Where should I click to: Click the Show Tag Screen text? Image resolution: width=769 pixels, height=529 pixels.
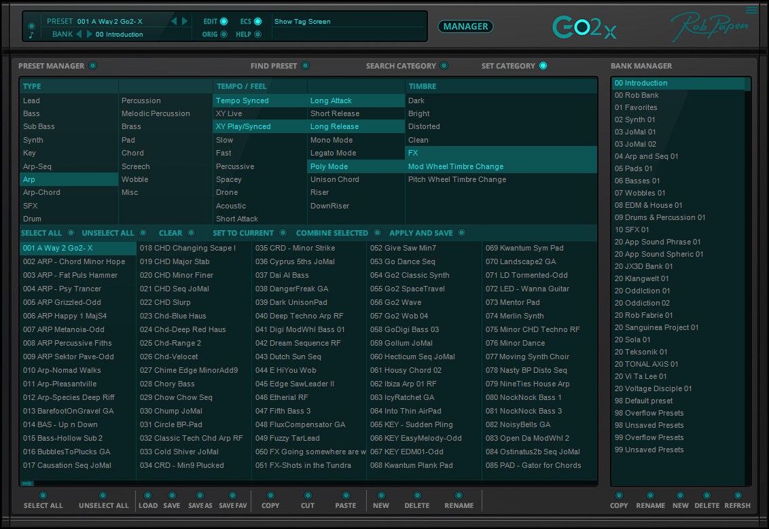tap(302, 22)
